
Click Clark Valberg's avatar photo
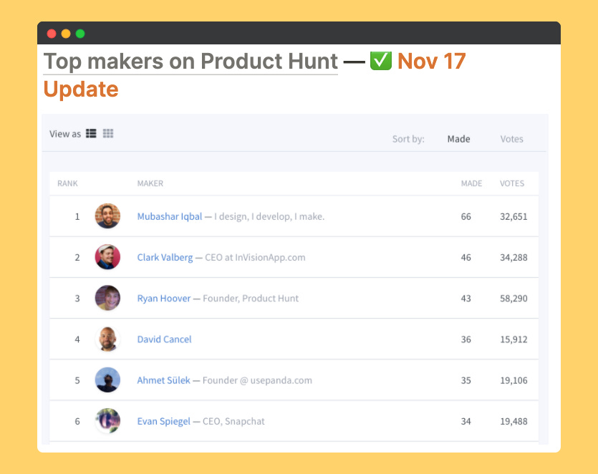107,256
